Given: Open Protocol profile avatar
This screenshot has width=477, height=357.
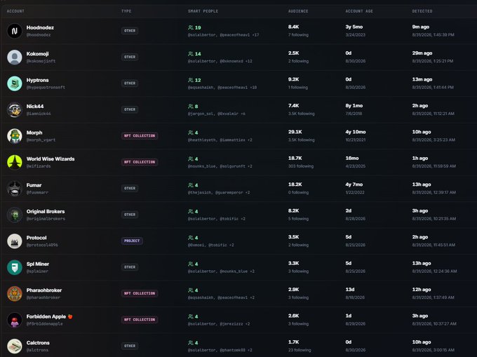Looking at the screenshot, I should coord(15,241).
